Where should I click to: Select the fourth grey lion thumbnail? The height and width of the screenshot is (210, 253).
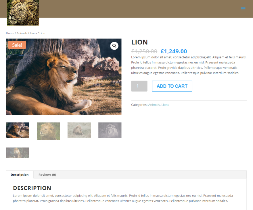[x=110, y=130]
